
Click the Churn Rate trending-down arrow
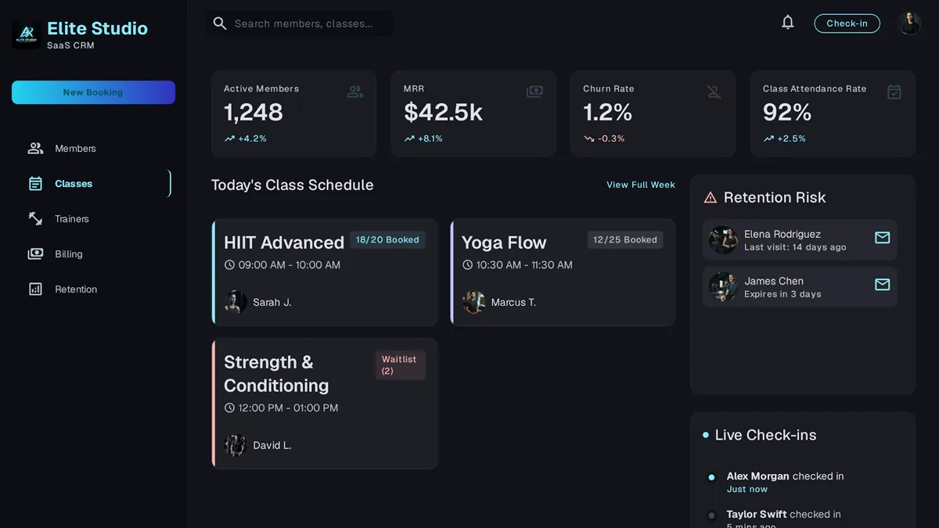(x=589, y=138)
